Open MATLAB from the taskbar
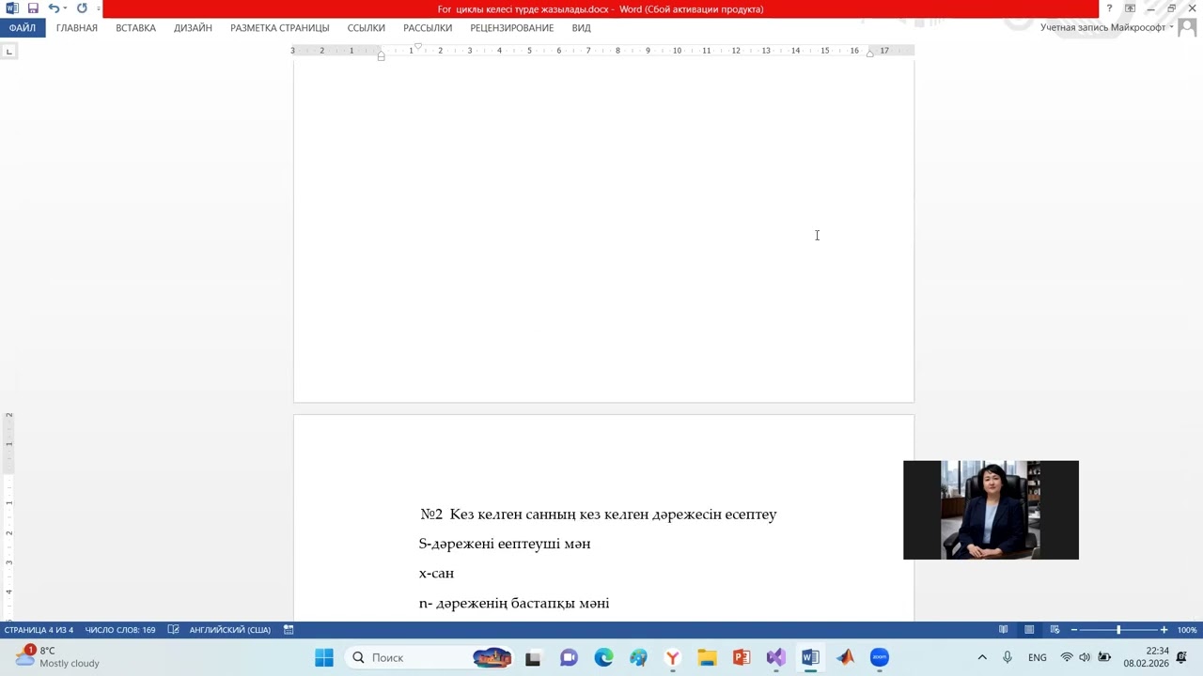 (845, 657)
